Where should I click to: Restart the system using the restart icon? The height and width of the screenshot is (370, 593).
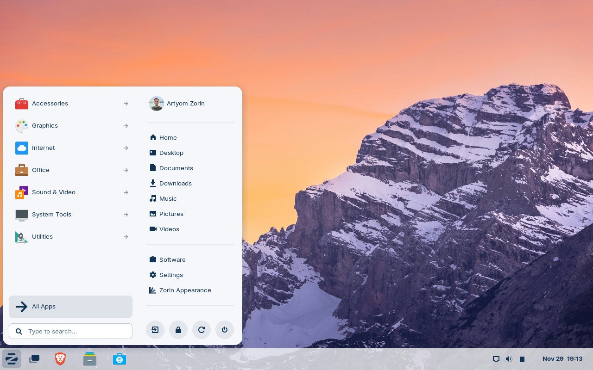click(x=202, y=330)
